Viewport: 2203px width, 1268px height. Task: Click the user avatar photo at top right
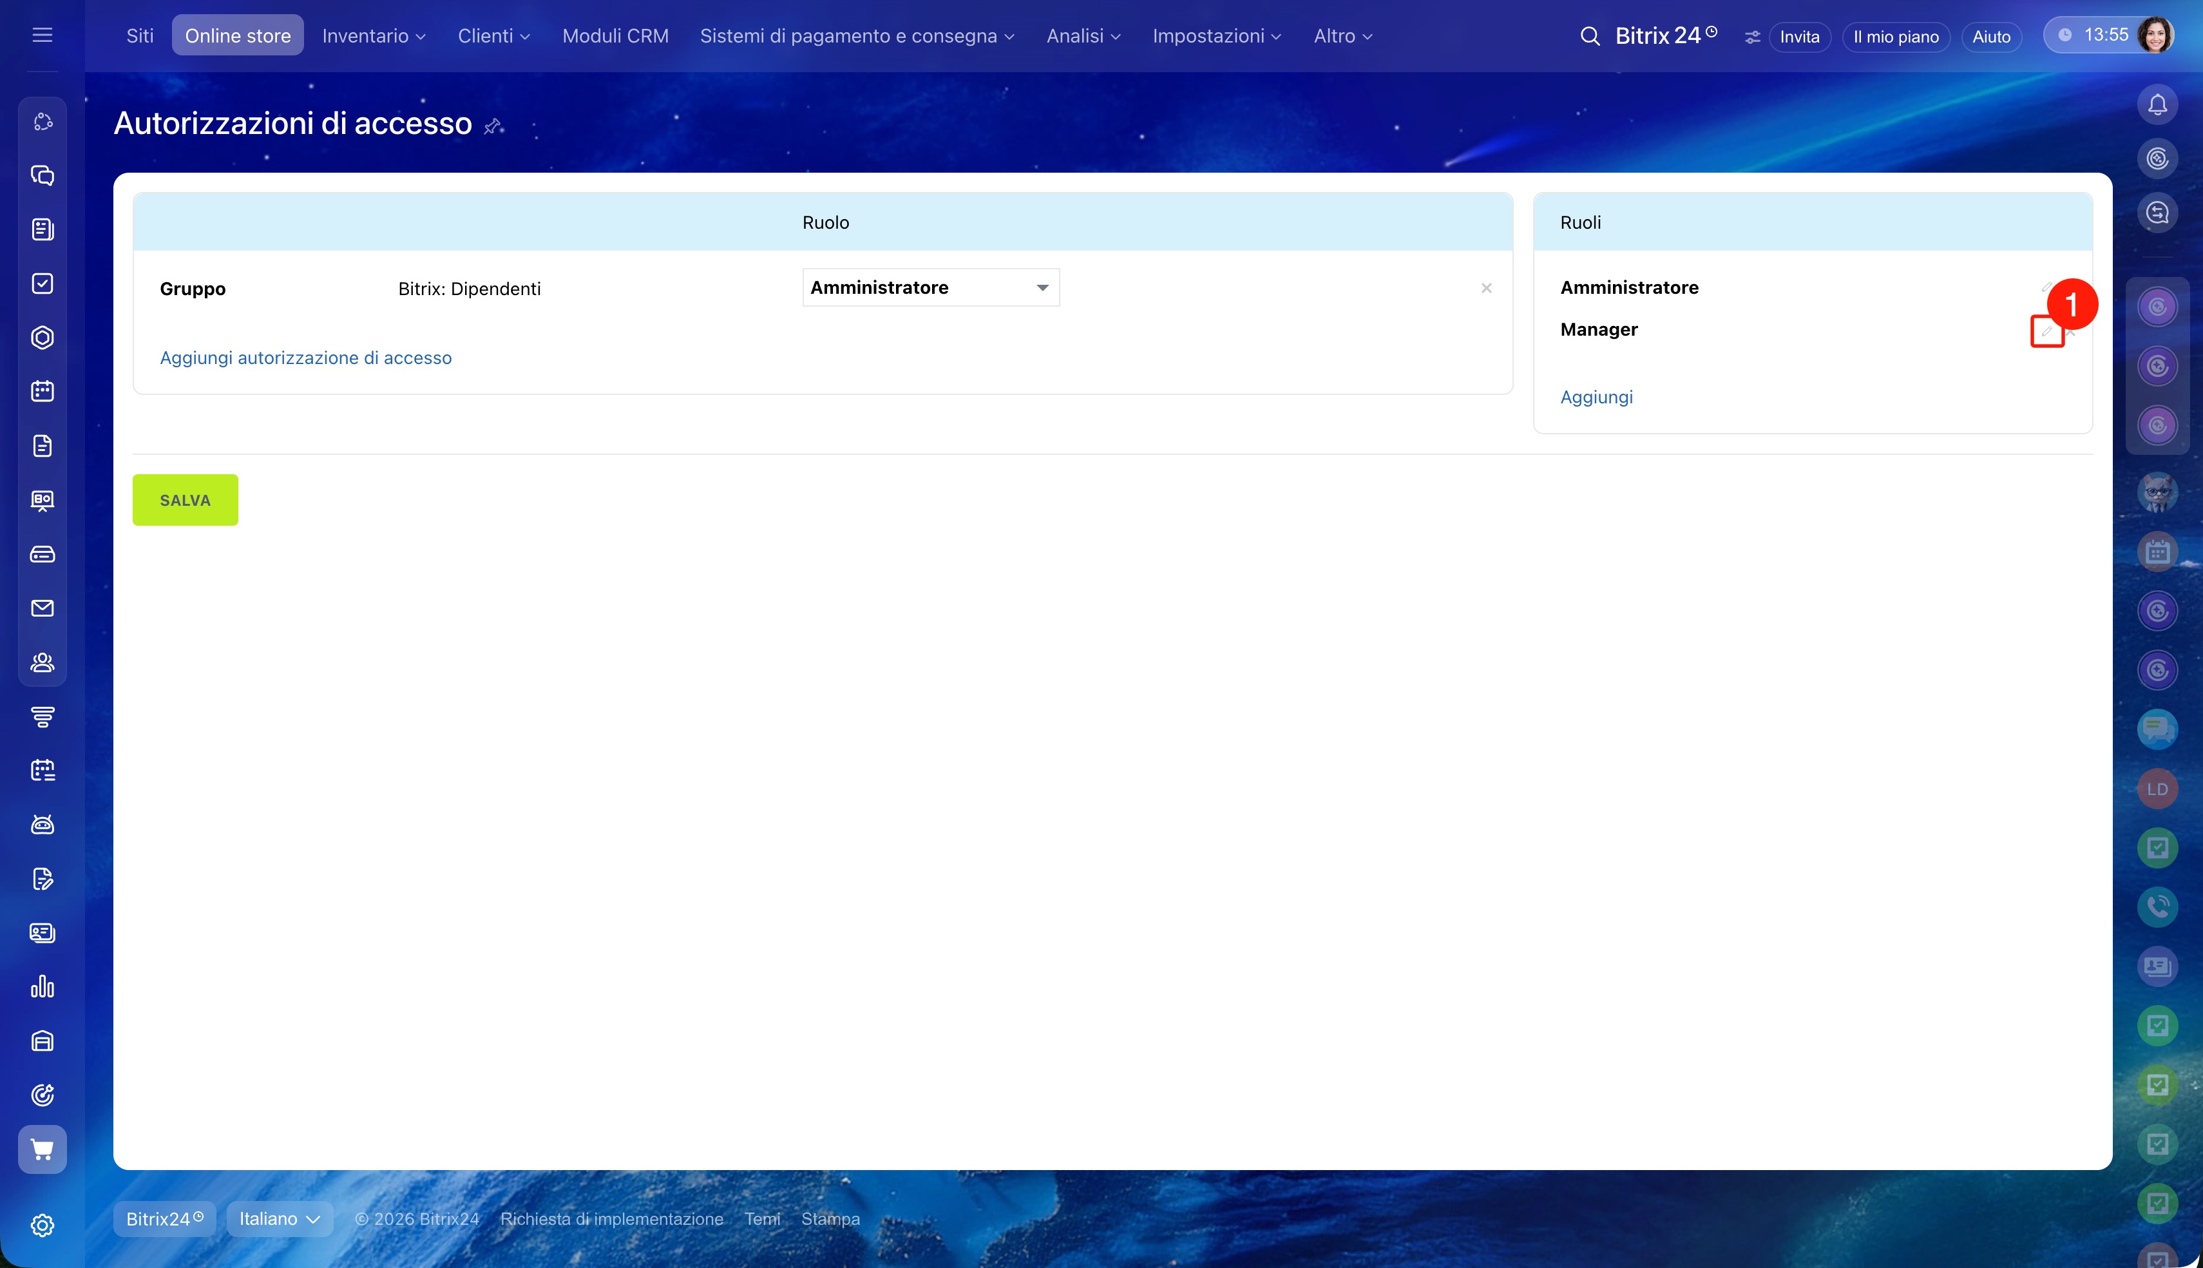click(x=2154, y=35)
